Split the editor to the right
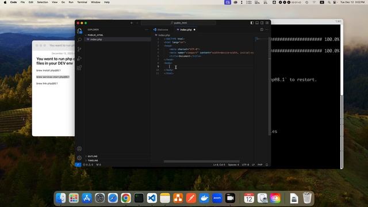 (262, 29)
